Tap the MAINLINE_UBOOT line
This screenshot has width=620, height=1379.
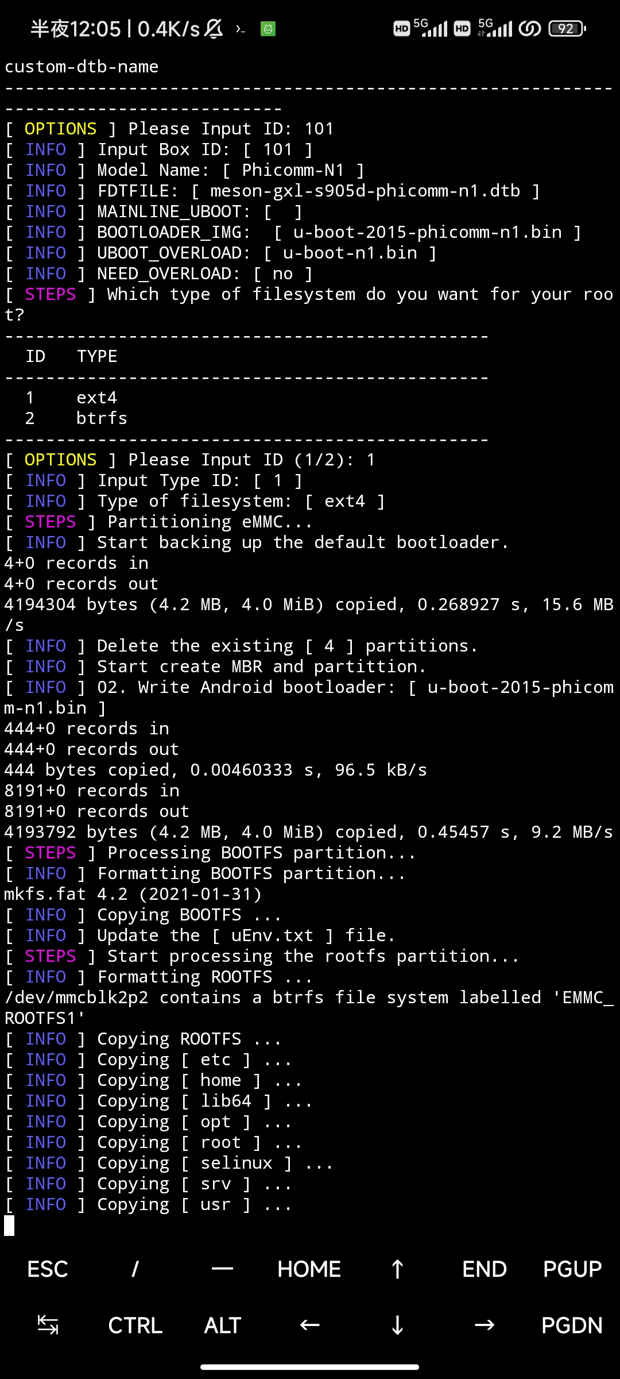tap(154, 211)
